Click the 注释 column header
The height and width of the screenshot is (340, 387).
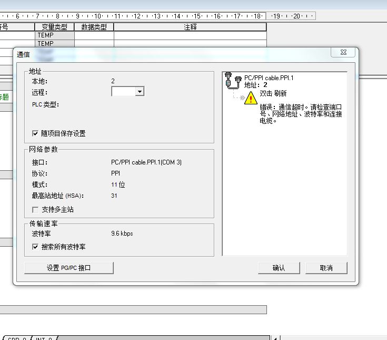pyautogui.click(x=190, y=27)
